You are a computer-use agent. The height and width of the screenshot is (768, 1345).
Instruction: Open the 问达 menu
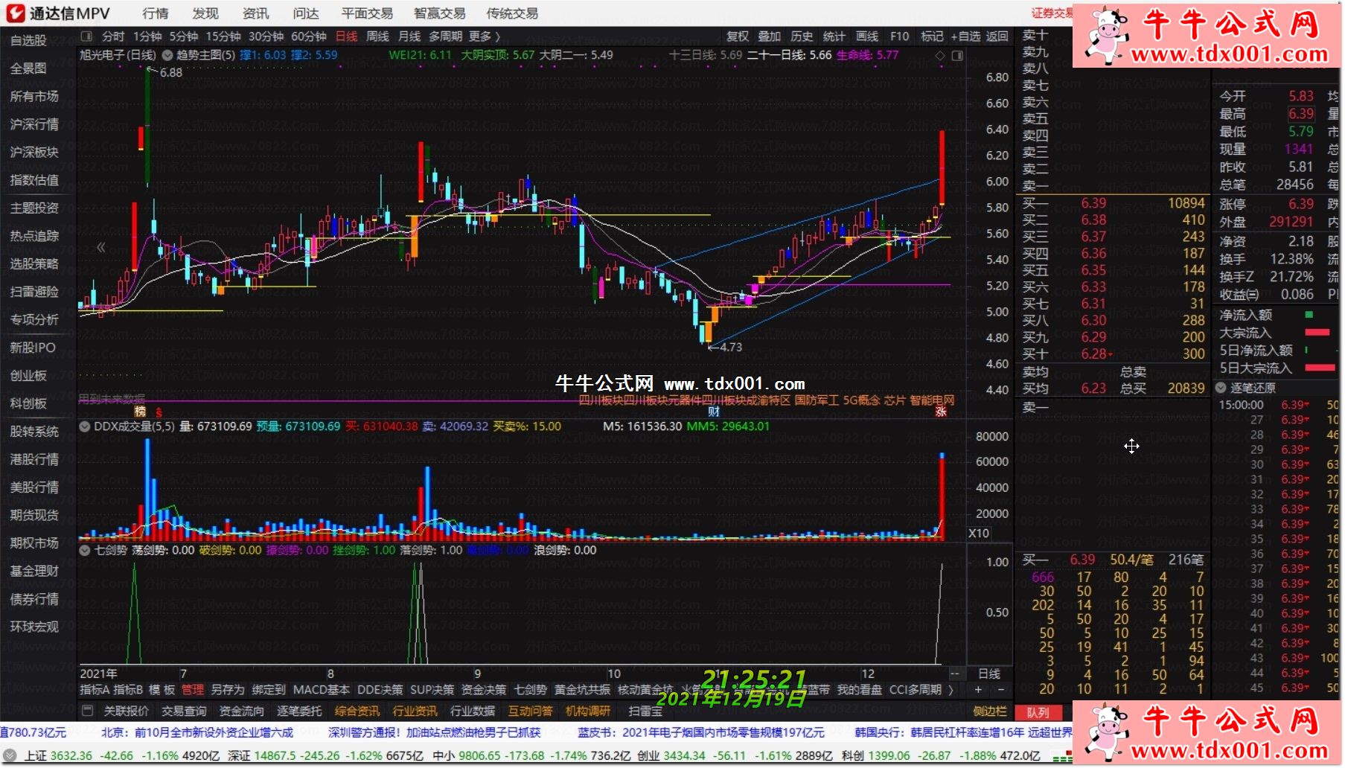(306, 13)
